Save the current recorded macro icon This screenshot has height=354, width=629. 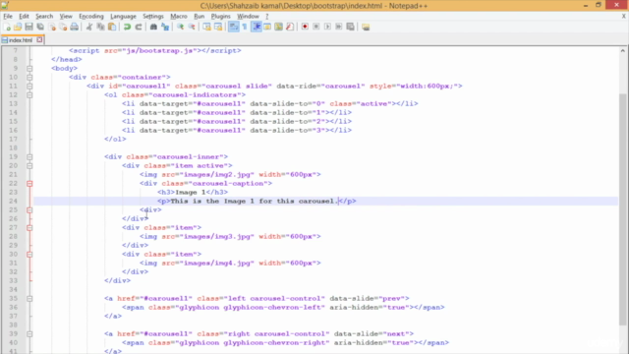[x=350, y=27]
